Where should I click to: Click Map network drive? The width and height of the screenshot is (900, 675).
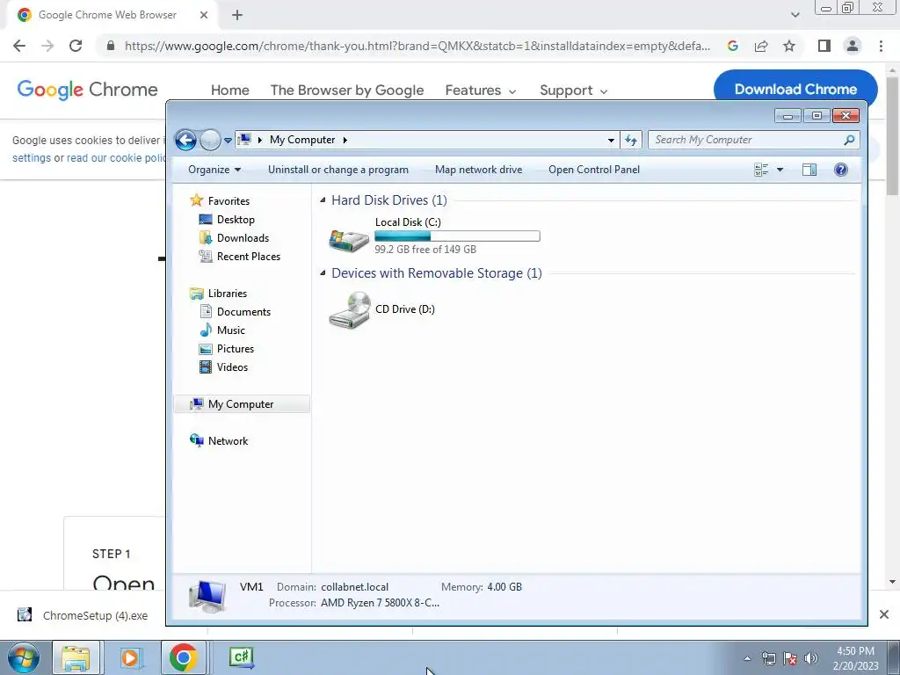(x=479, y=170)
